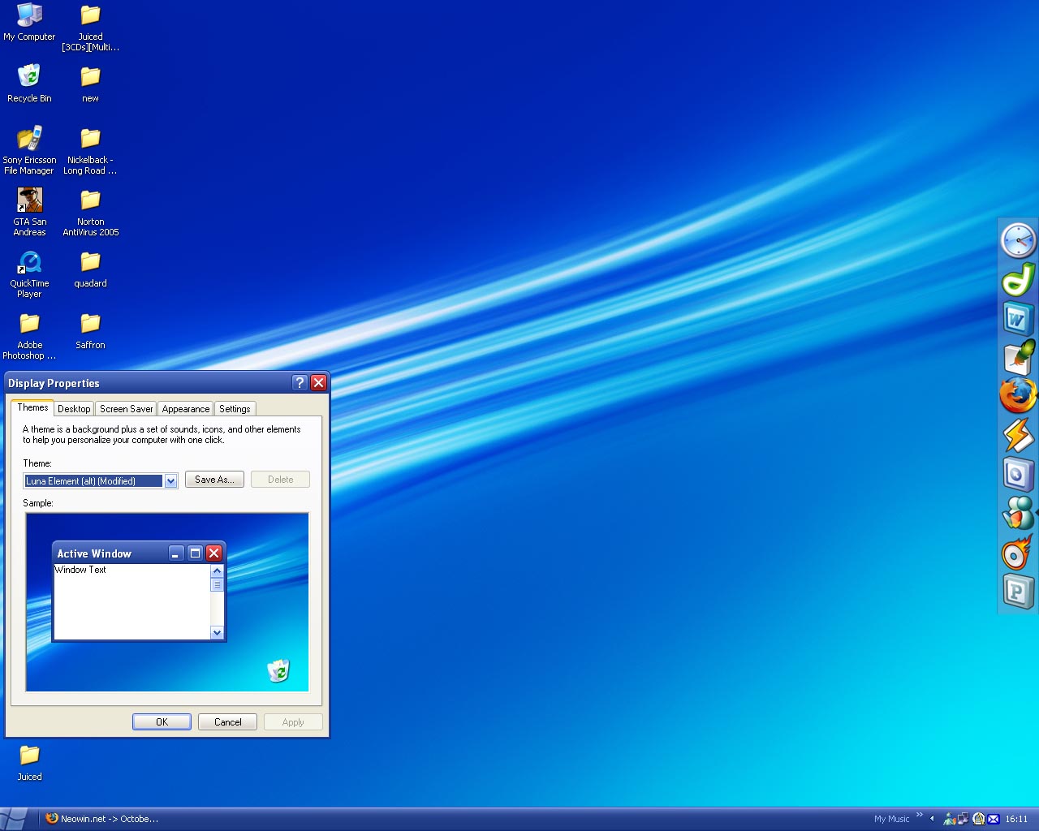Image resolution: width=1039 pixels, height=831 pixels.
Task: Collapse the tray with the left-pointing arrow
Action: pos(932,818)
